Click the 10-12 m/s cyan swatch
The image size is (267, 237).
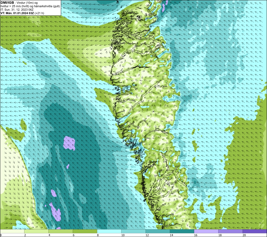[x=133, y=231]
